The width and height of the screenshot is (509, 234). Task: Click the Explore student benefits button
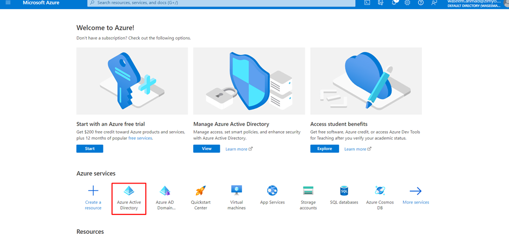324,148
